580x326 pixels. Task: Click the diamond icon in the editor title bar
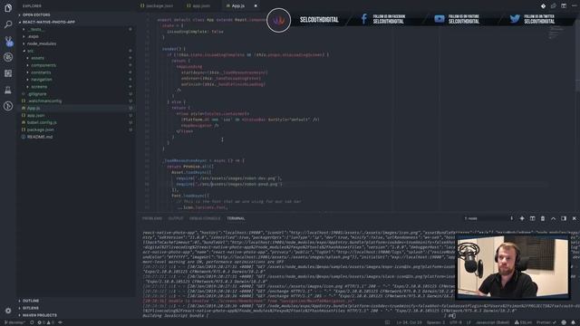point(543,6)
